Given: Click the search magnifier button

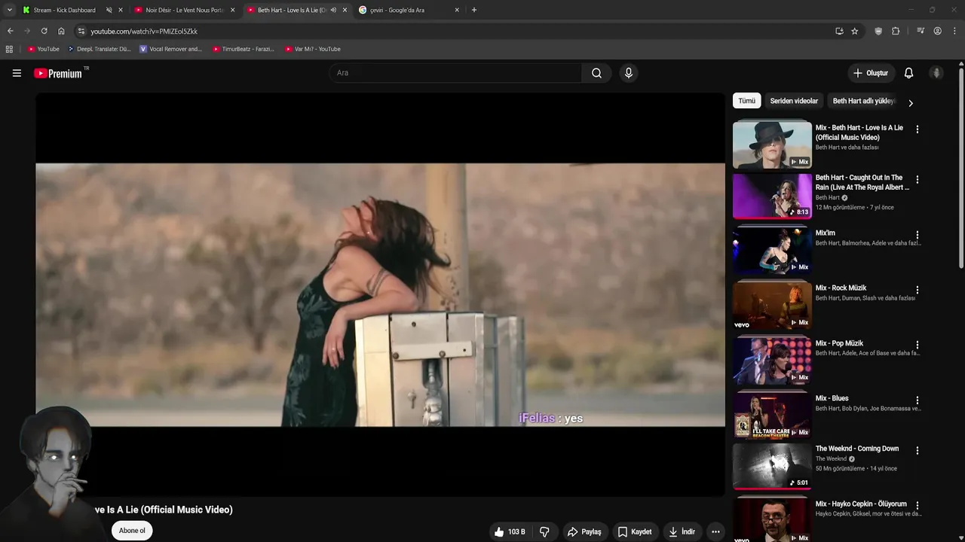Looking at the screenshot, I should [596, 73].
